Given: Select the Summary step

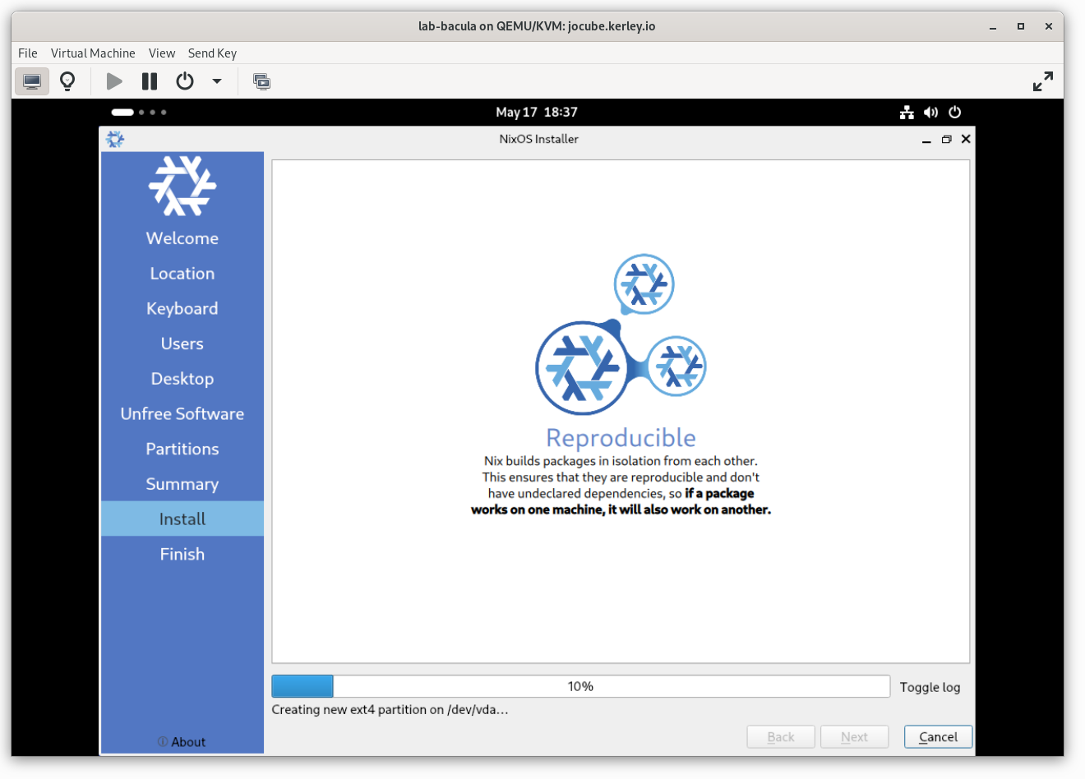Looking at the screenshot, I should click(182, 484).
